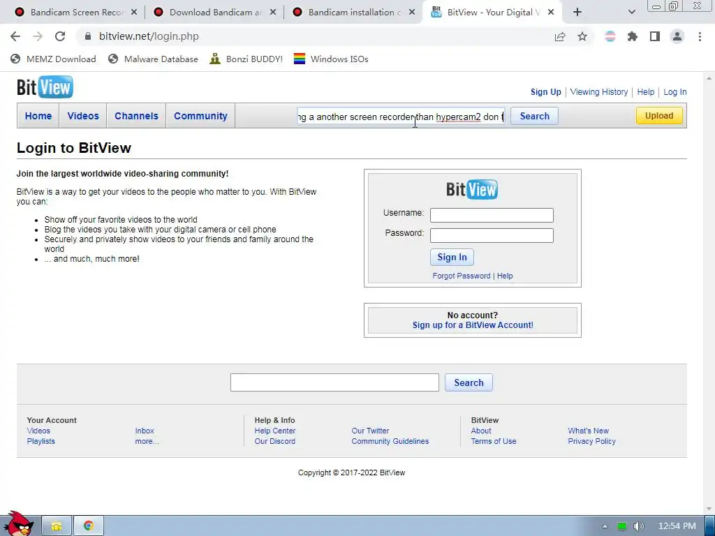The image size is (715, 536).
Task: Open Terms of Use link
Action: pos(494,441)
